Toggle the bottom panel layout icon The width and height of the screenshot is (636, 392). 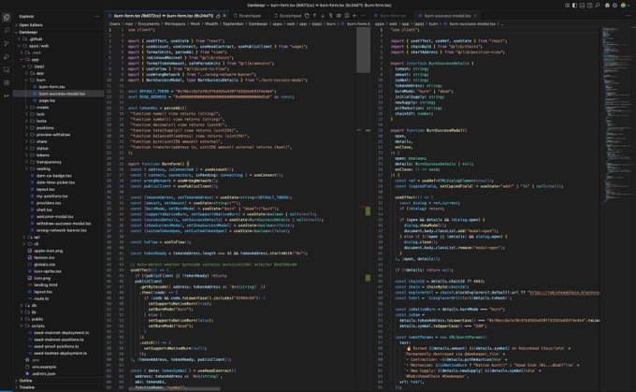(x=582, y=6)
